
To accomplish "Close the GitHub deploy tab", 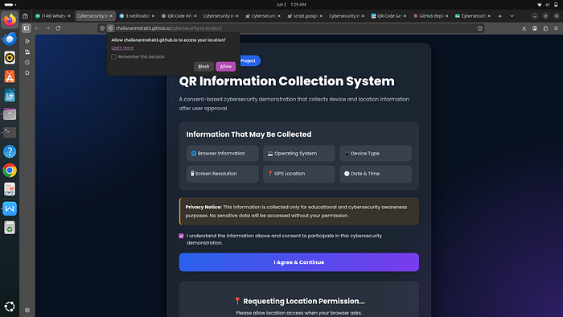I will 446,16.
